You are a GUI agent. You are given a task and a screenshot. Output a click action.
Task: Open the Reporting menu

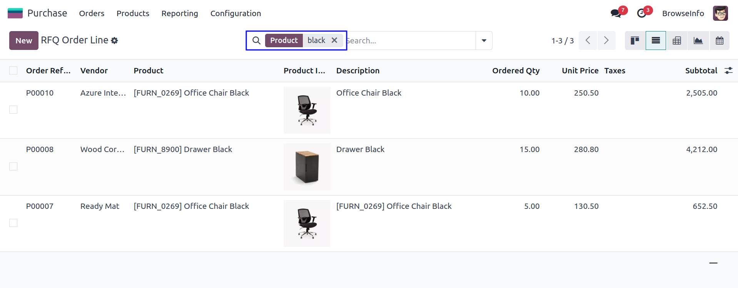pos(180,13)
